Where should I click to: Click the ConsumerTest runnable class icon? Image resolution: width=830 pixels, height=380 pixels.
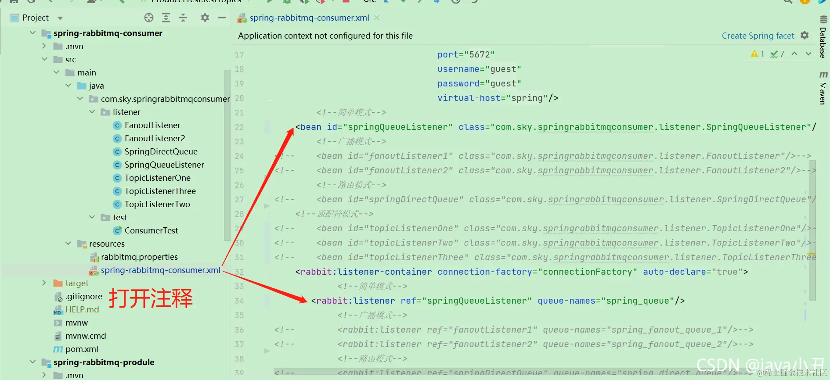[117, 230]
